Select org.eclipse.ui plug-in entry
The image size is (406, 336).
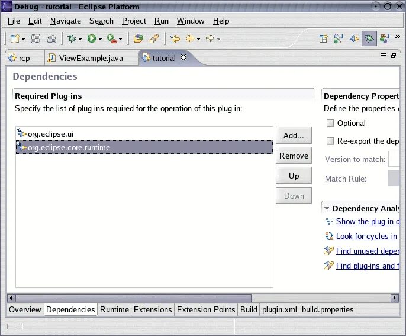pyautogui.click(x=144, y=134)
